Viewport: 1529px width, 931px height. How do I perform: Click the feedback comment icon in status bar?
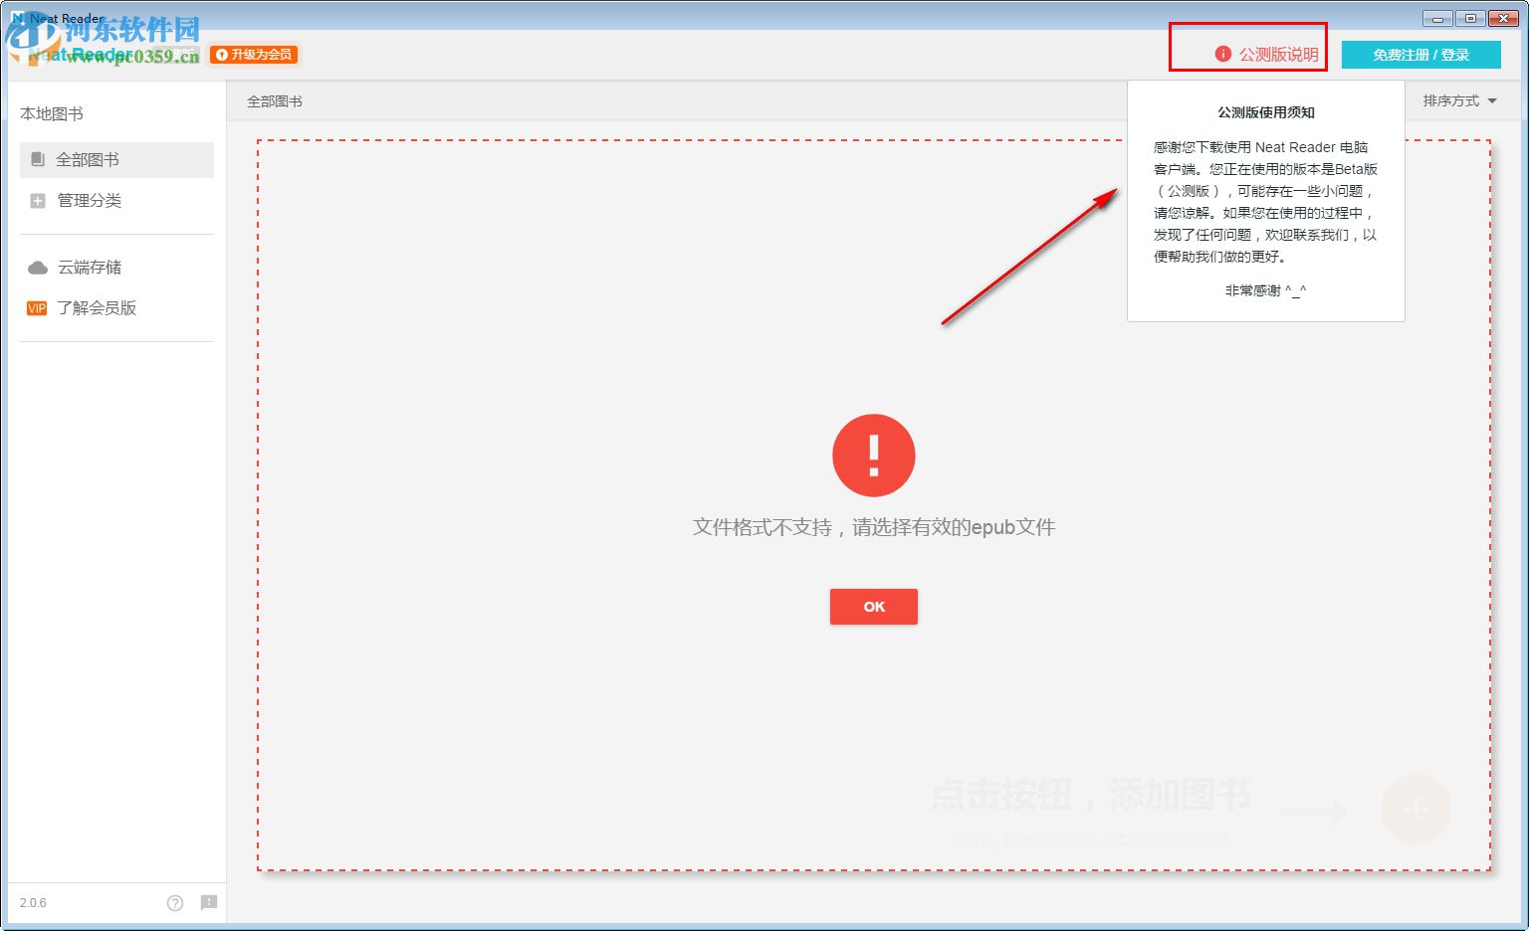[209, 903]
